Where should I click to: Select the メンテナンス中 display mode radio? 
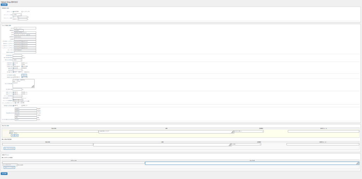tap(22, 11)
